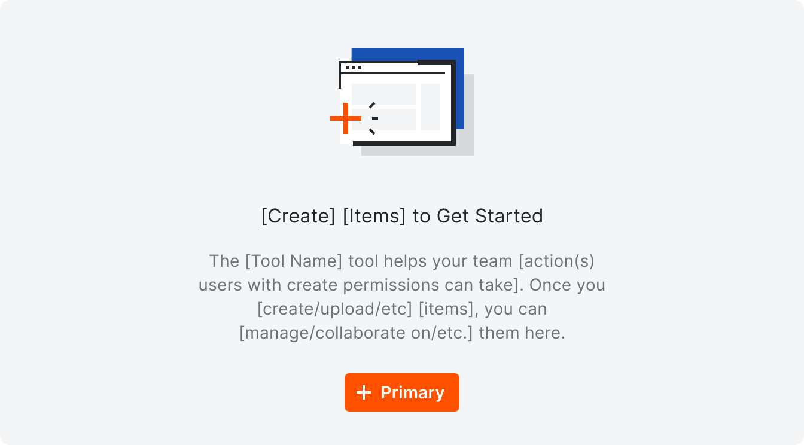Click the words "them here." in description
Screen dimensions: 804x445
click(522, 333)
